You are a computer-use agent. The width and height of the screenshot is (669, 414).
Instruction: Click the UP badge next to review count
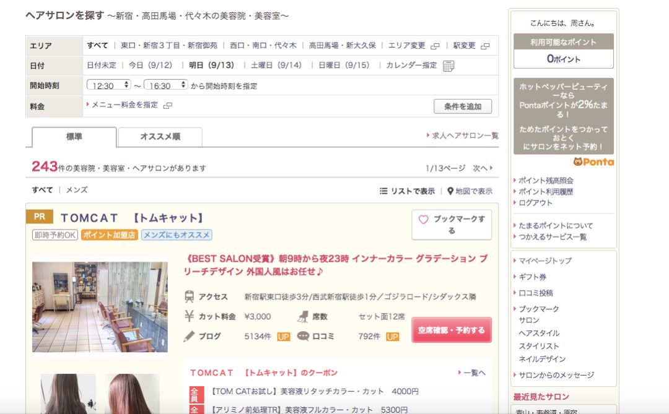click(x=392, y=337)
